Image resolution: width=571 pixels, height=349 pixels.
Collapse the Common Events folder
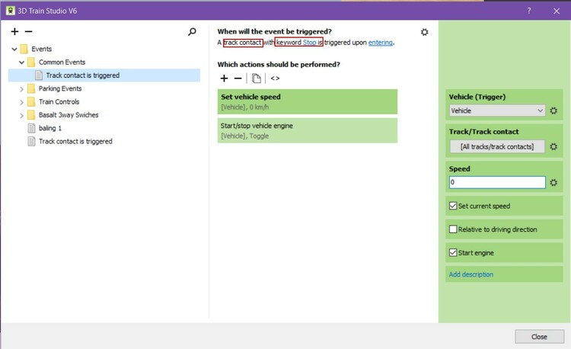click(22, 62)
